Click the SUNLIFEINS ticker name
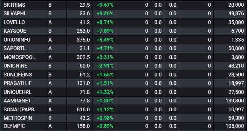 click(18, 75)
